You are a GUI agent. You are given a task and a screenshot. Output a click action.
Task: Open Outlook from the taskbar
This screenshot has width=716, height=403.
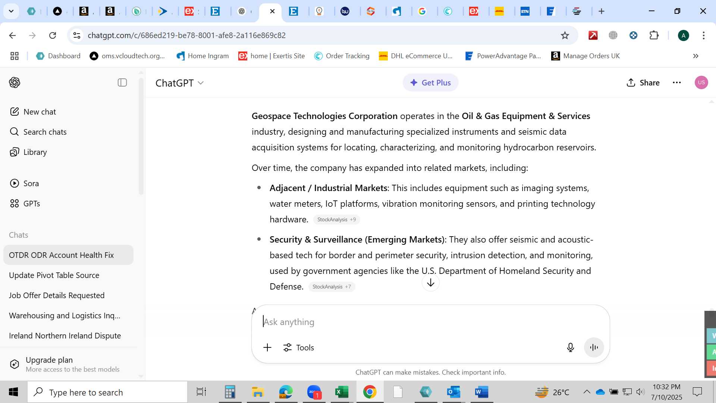click(x=453, y=392)
